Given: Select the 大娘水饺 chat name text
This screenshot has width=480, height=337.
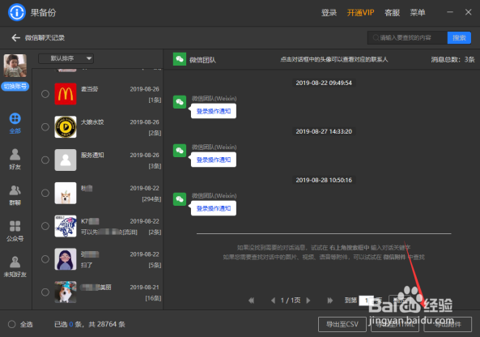Looking at the screenshot, I should click(92, 122).
